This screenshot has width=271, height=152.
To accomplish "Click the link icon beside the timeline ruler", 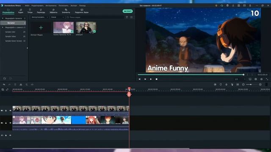I will click(7, 90).
